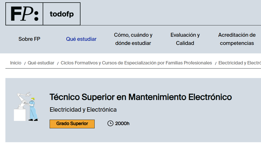Click the todofp wordmark in header
The height and width of the screenshot is (144, 261).
[x=62, y=14]
